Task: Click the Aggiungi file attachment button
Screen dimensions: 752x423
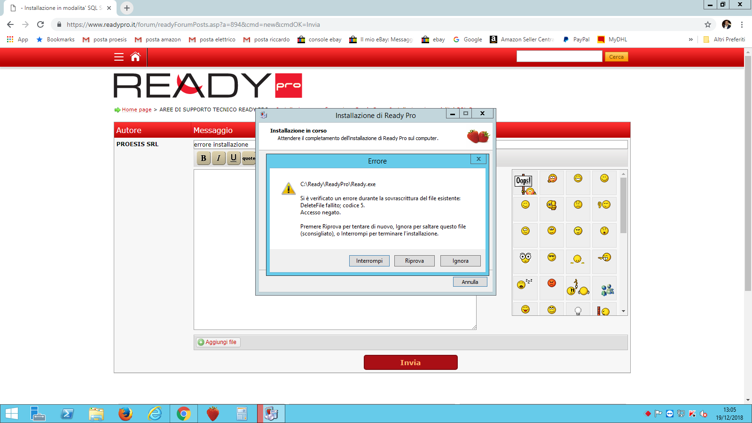Action: (218, 342)
